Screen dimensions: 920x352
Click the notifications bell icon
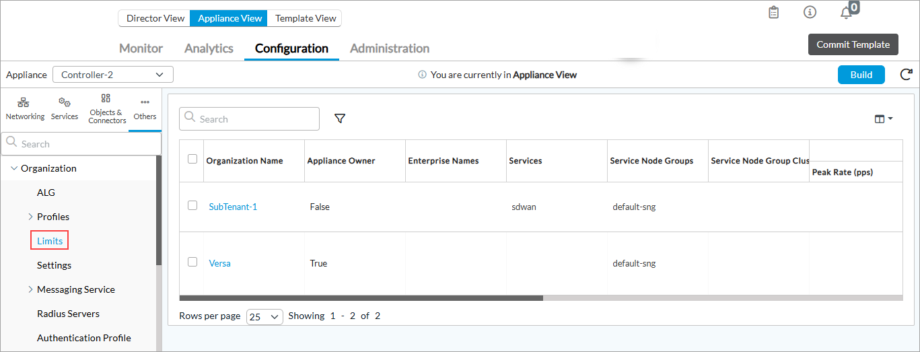(846, 13)
